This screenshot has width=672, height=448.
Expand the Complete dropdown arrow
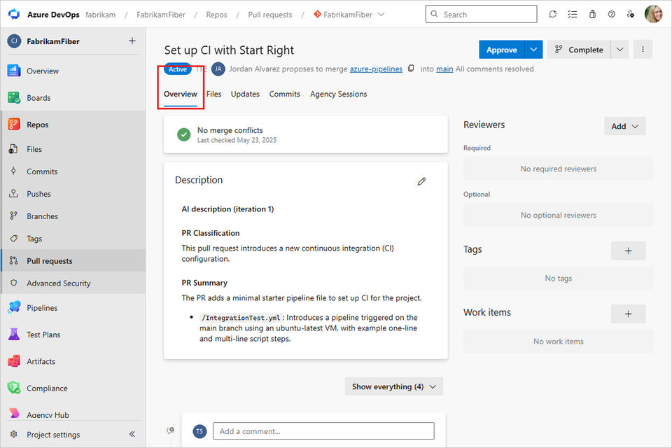619,50
